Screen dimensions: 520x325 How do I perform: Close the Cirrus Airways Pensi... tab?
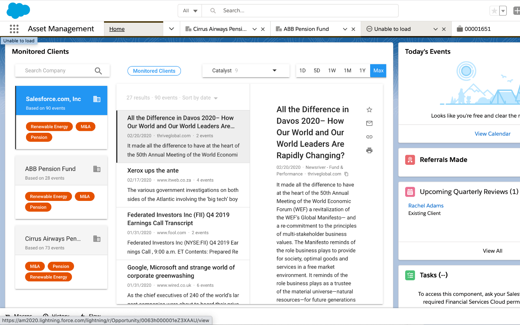pyautogui.click(x=263, y=29)
